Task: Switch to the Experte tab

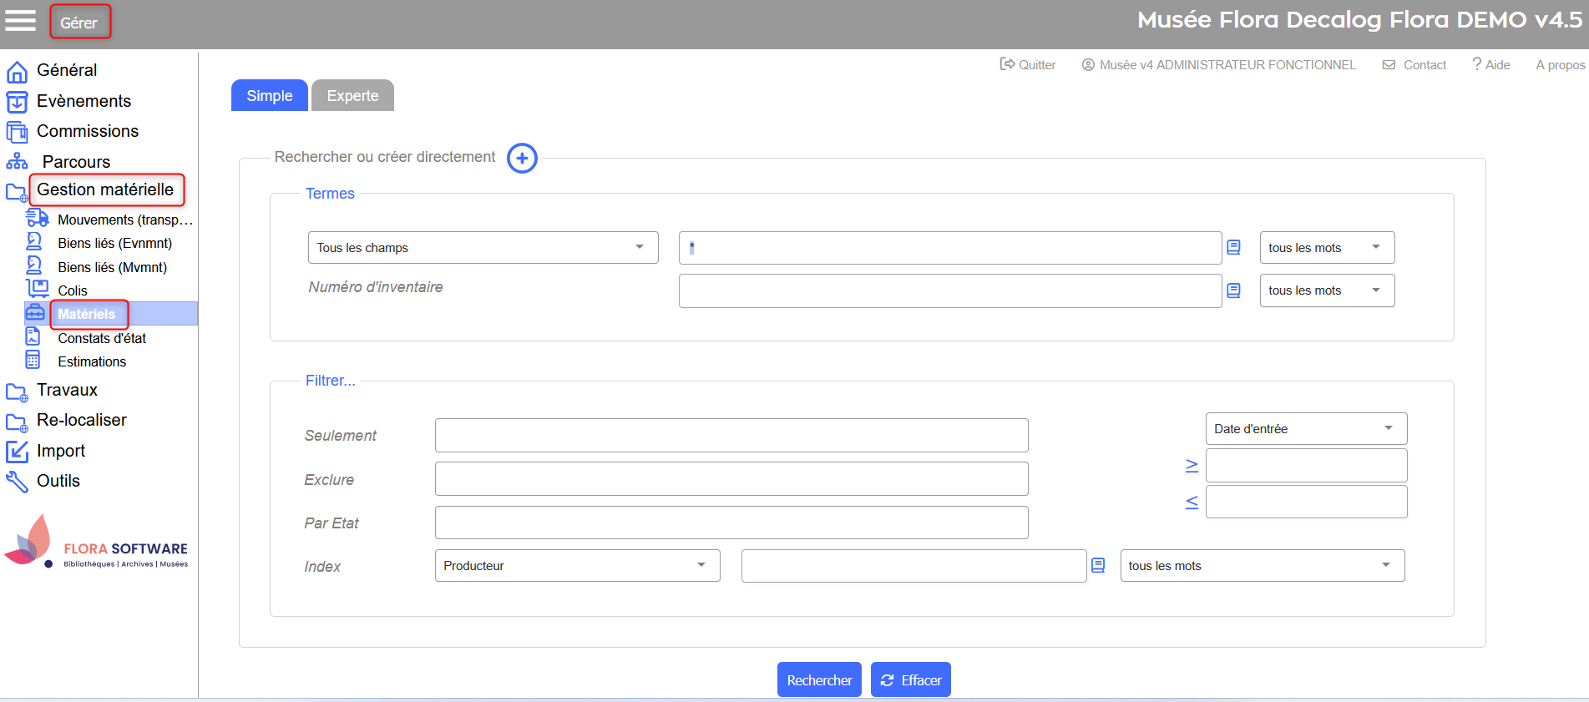Action: [352, 96]
